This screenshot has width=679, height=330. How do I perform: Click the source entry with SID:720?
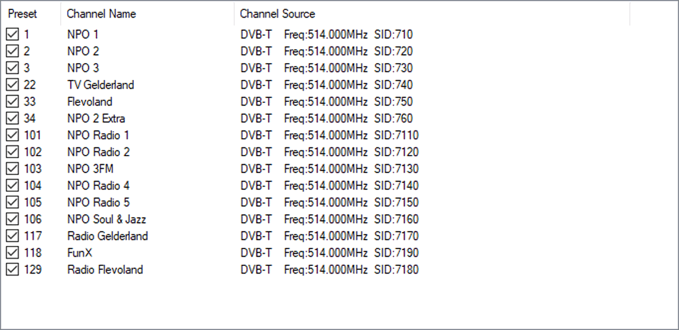click(x=326, y=51)
